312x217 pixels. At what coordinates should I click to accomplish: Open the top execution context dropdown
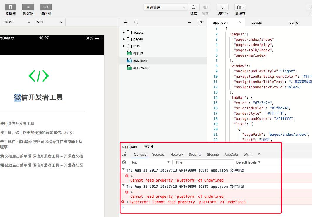150,162
